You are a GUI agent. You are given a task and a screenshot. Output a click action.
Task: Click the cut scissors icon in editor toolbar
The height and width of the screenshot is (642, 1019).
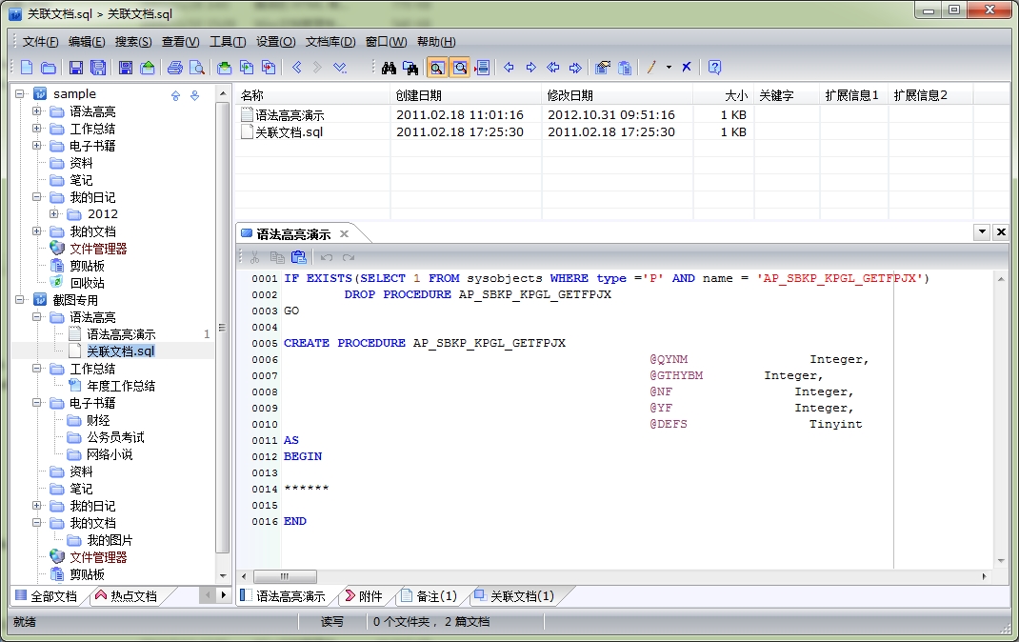tap(255, 257)
